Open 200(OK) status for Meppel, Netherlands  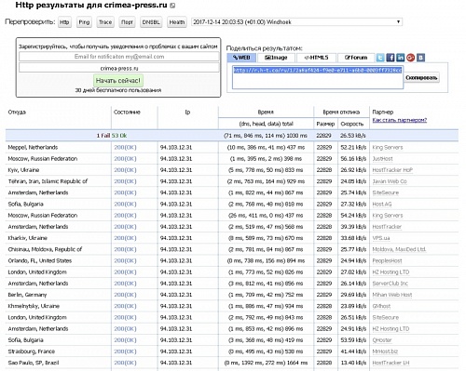click(125, 147)
